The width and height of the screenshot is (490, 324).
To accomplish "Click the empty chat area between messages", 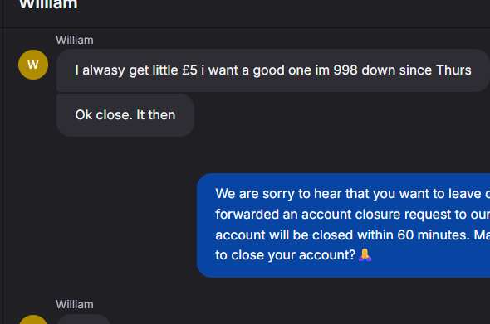I will [x=125, y=218].
